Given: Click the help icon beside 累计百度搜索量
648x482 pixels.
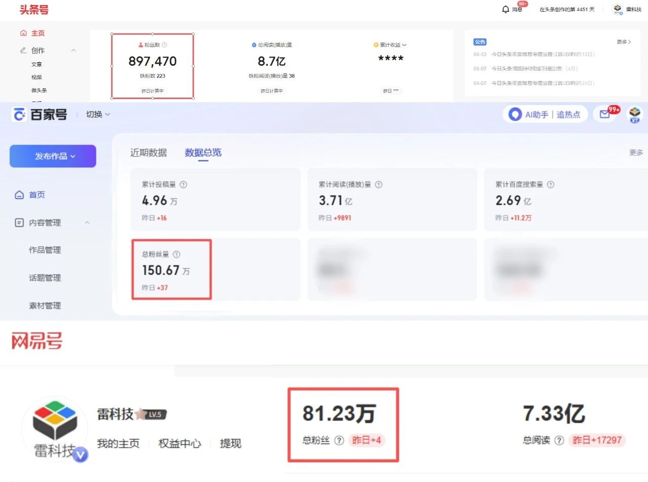Looking at the screenshot, I should pyautogui.click(x=551, y=185).
